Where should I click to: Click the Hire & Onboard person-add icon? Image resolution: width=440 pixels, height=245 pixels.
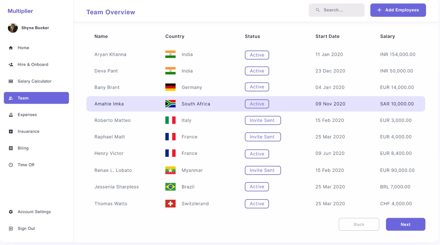click(x=11, y=64)
